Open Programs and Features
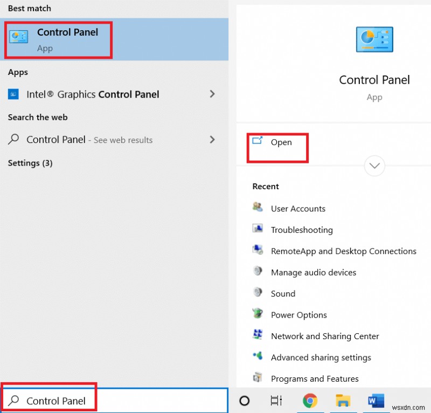 pos(315,378)
